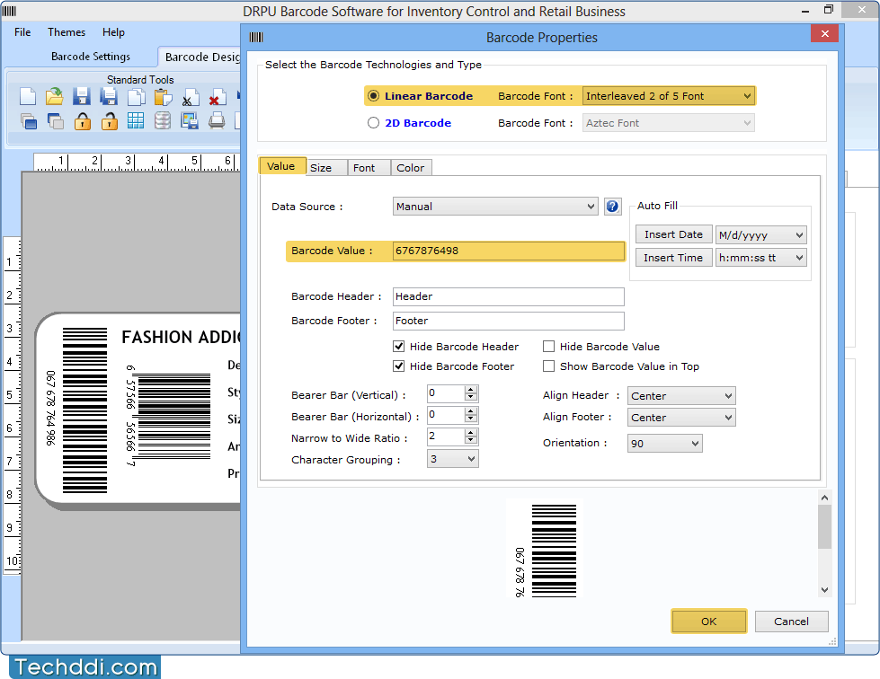Click the Insert Time button

[x=673, y=258]
